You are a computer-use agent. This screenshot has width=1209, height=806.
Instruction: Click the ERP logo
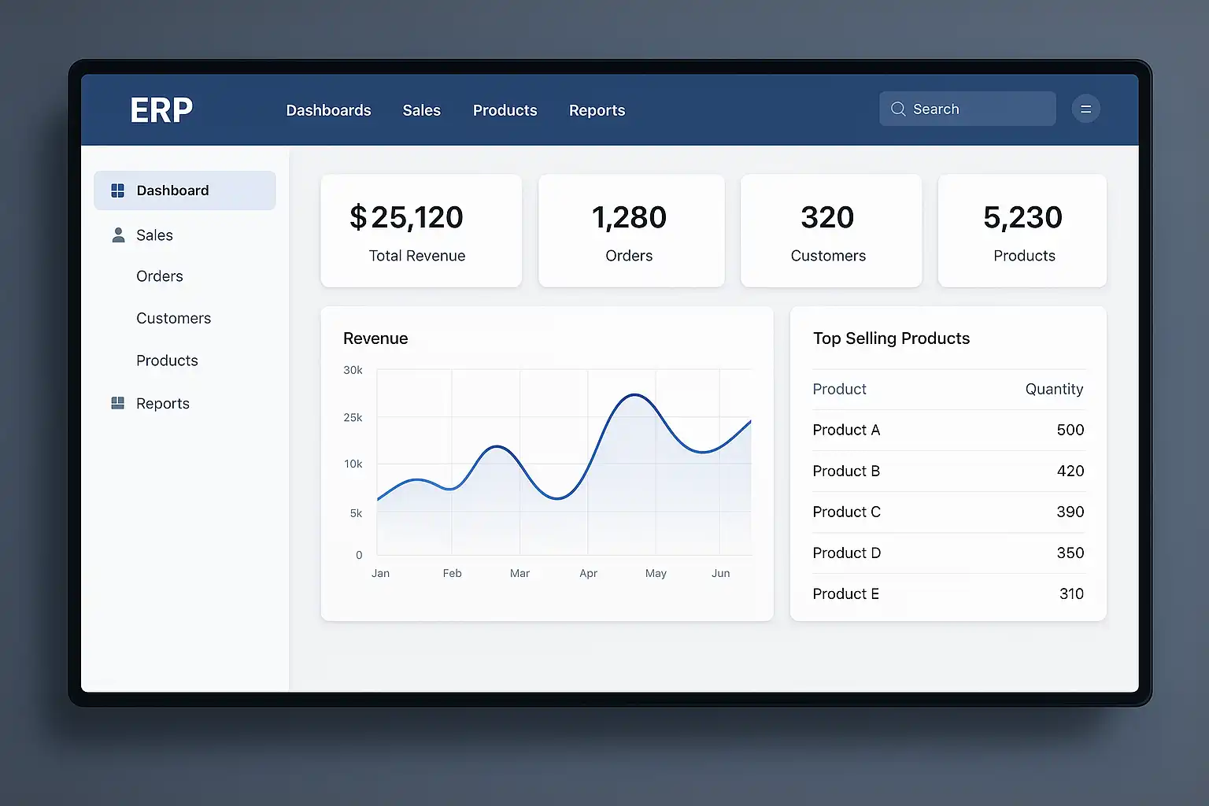click(161, 110)
